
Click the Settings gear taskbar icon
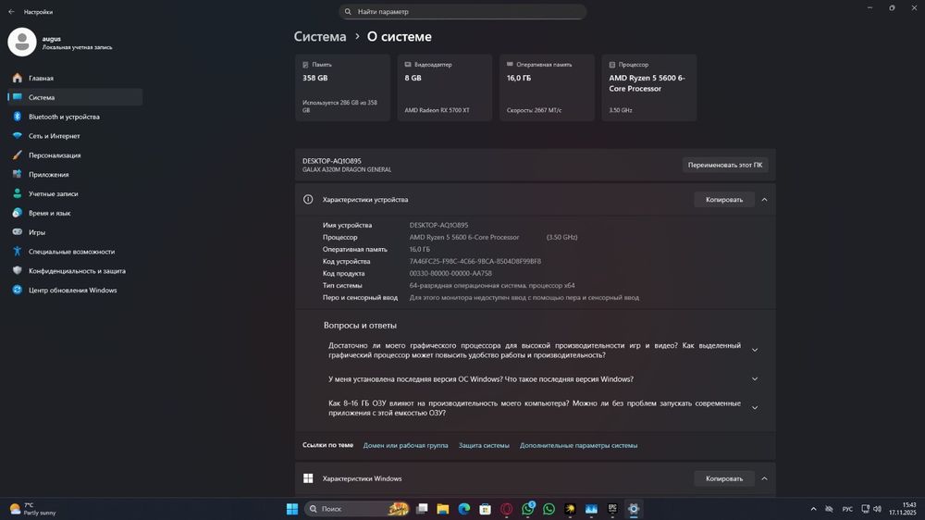click(634, 509)
